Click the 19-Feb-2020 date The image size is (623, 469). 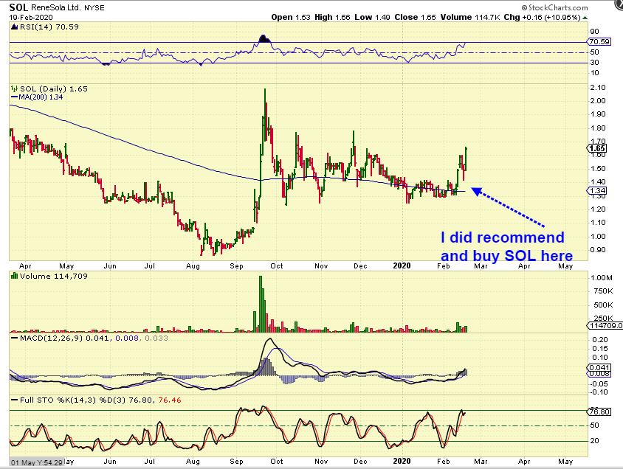coord(30,18)
